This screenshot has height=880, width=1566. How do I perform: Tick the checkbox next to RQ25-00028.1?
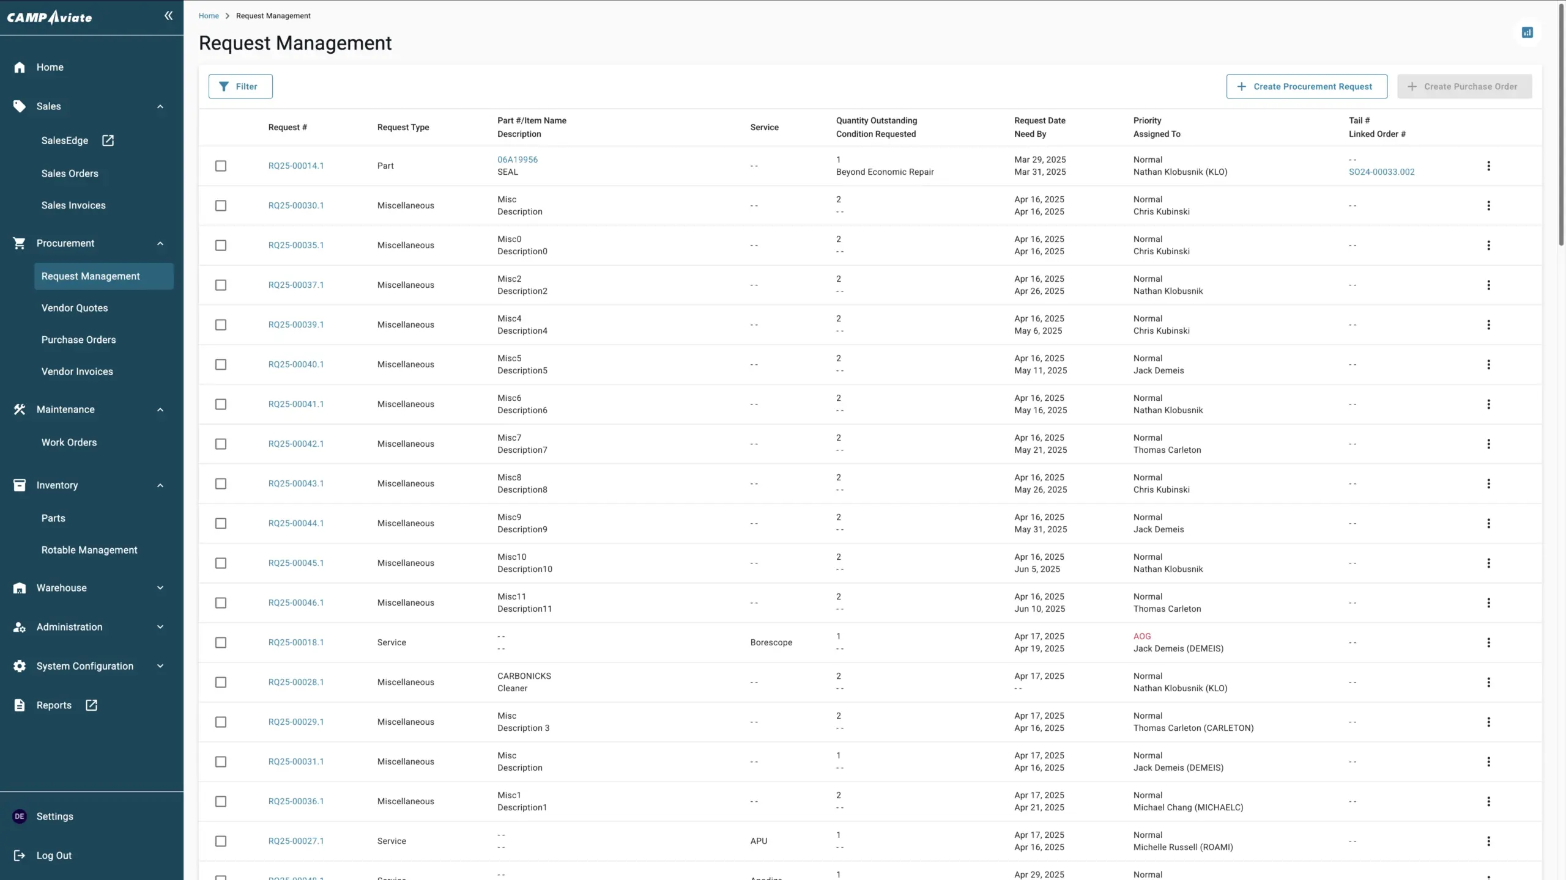point(221,682)
